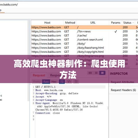Sort the table by Method column
138x138 pixels.
click(70, 23)
